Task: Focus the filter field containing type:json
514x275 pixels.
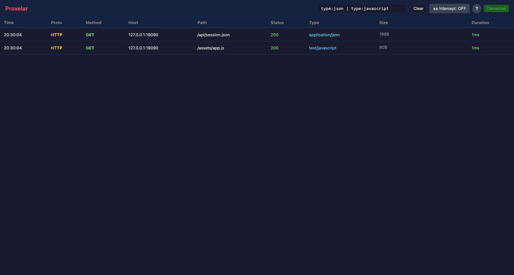Action: pyautogui.click(x=362, y=9)
